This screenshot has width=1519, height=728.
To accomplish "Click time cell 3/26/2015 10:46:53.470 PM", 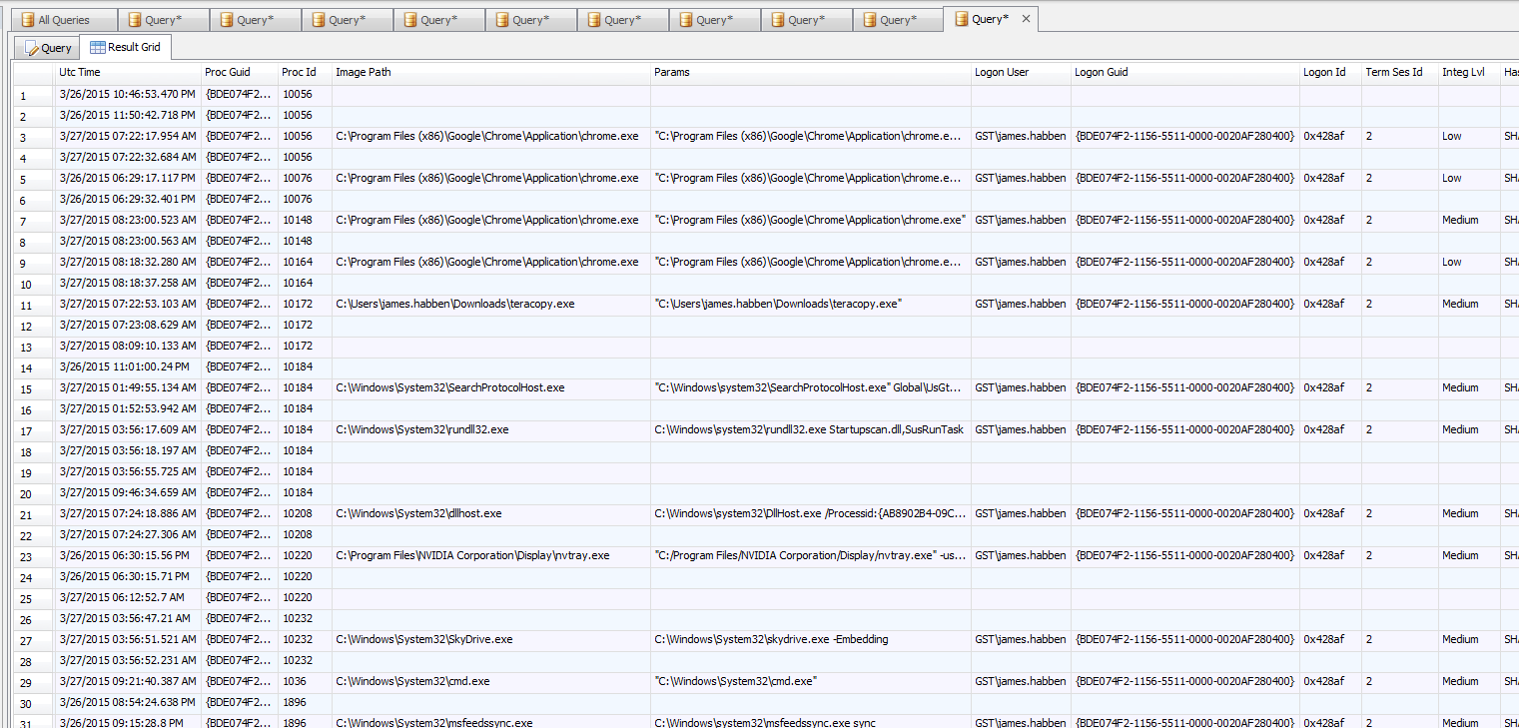I will (x=128, y=94).
